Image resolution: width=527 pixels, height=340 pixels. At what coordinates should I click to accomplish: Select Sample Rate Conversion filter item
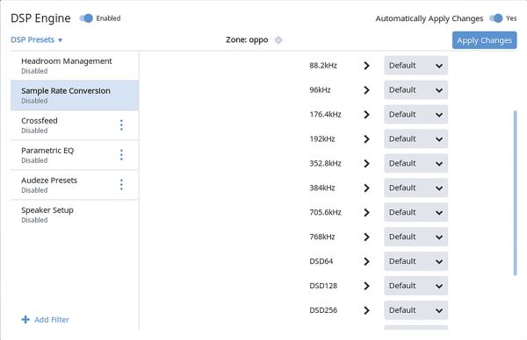click(x=75, y=96)
